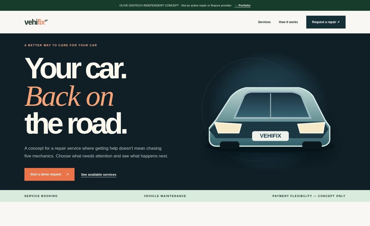Viewport: 370px width, 226px height.
Task: Click 'Payment Flexibility — Concept Only' text
Action: [309, 196]
